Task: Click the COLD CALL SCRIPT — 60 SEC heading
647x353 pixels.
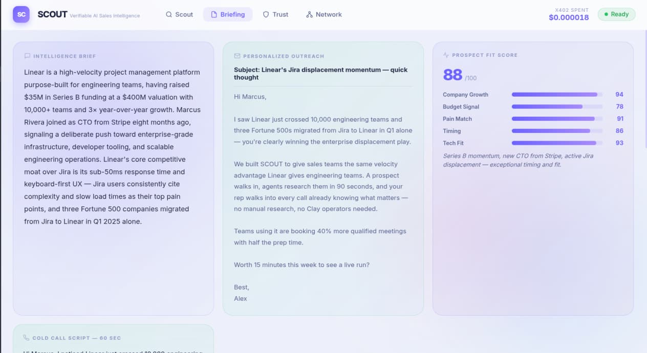Action: (77, 338)
